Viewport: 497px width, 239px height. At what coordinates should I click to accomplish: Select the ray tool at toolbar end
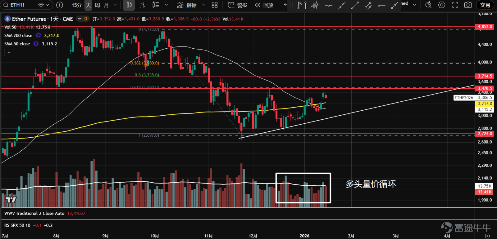(394, 5)
